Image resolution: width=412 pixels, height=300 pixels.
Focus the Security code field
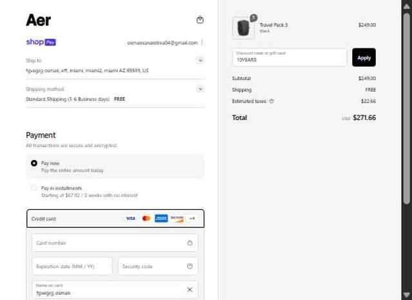tap(158, 266)
